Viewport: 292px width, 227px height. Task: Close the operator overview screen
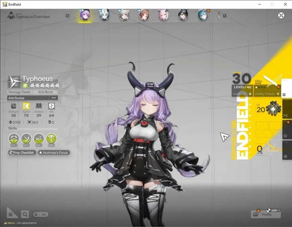281,15
